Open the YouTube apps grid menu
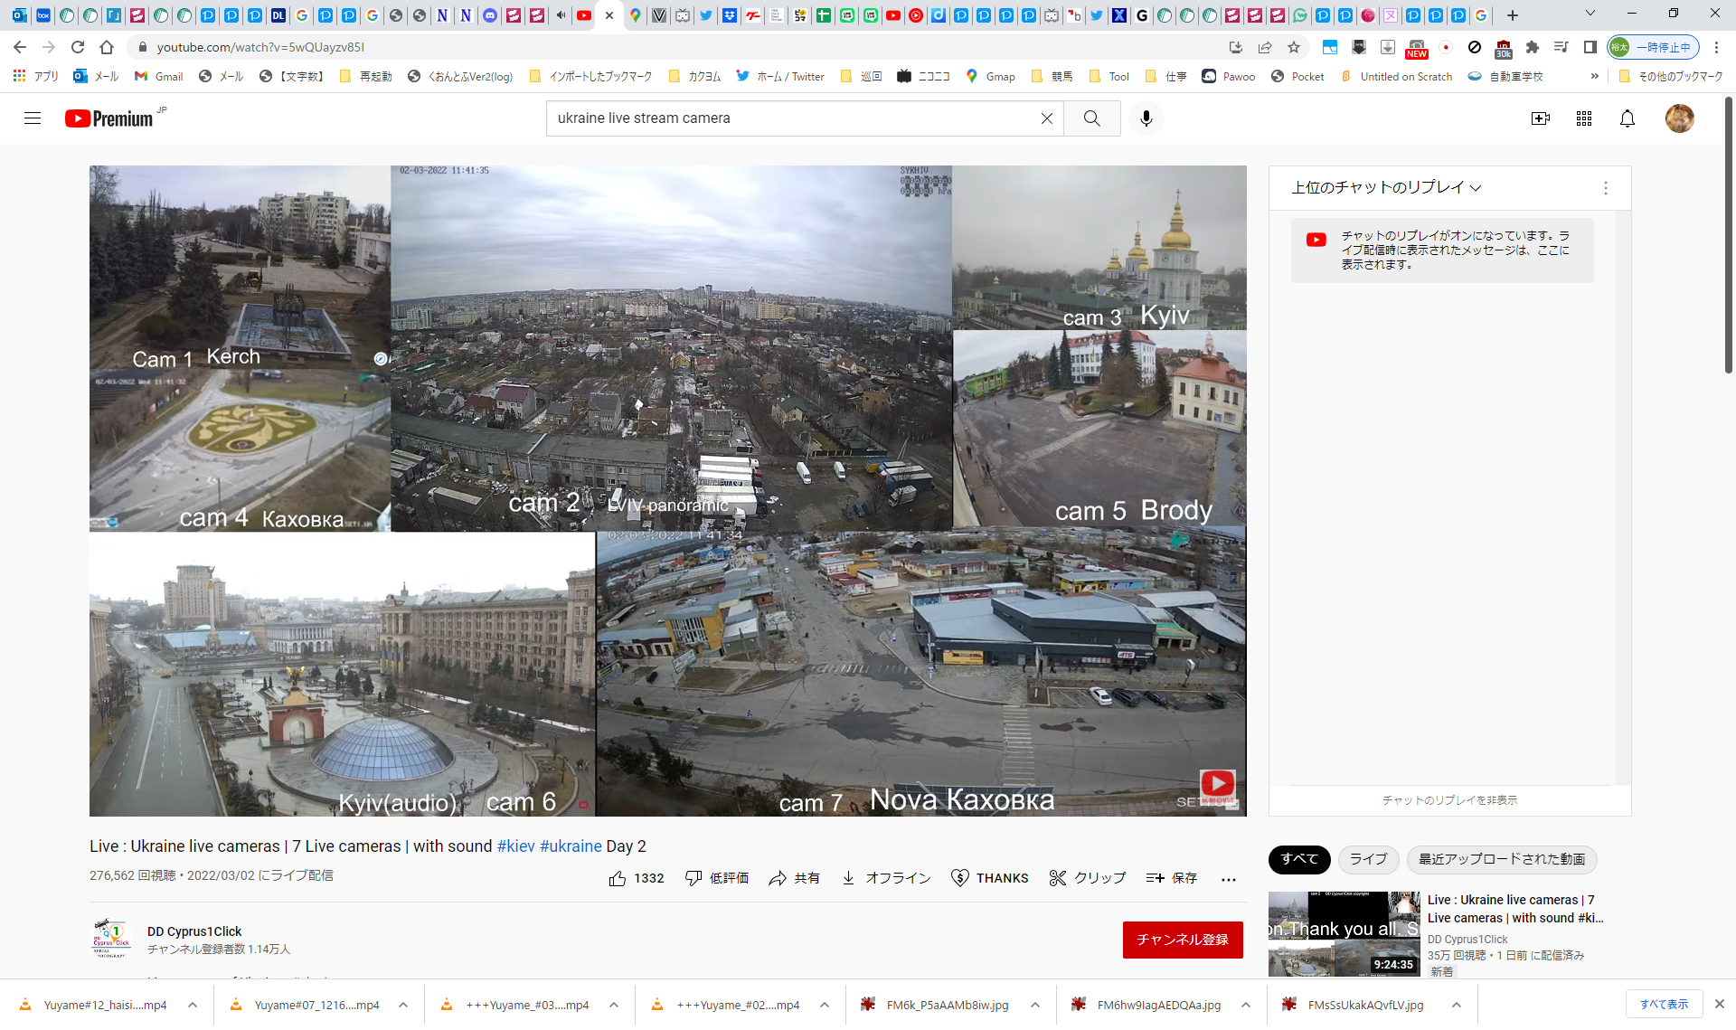The image size is (1736, 1030). point(1583,118)
